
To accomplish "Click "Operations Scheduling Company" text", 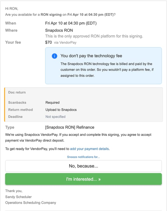I will point(30,203).
